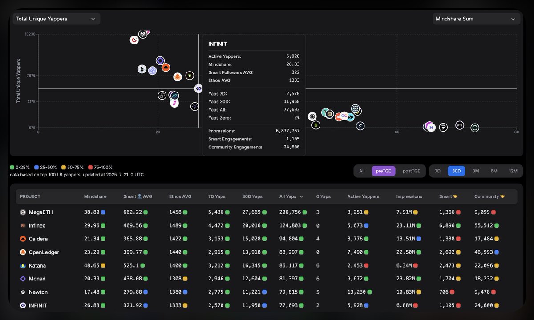
Task: Open the Caldera project row name
Action: (x=38, y=239)
